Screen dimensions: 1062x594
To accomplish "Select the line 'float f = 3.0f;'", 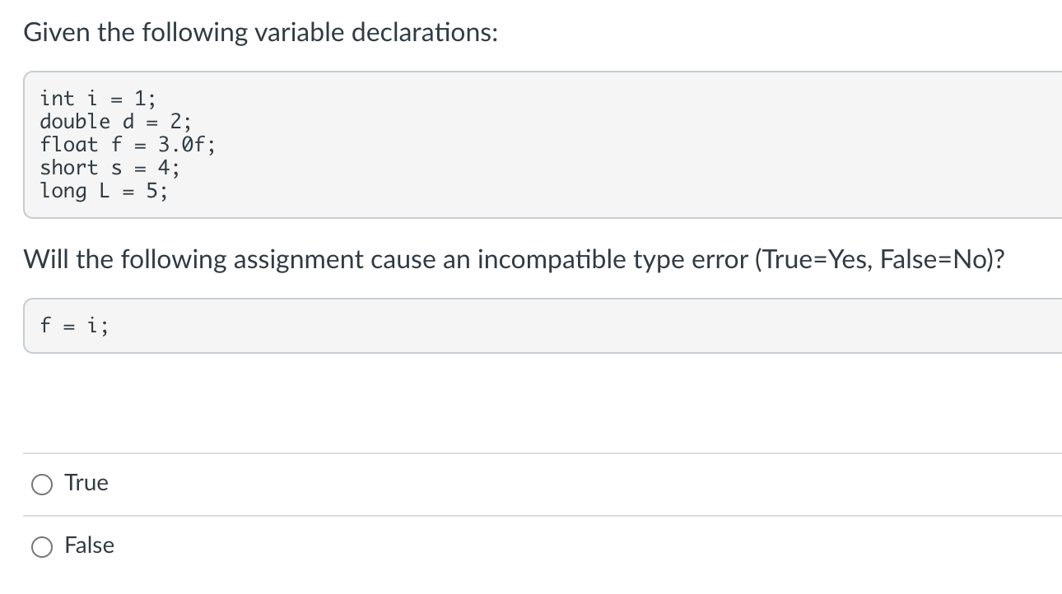I will tap(126, 144).
